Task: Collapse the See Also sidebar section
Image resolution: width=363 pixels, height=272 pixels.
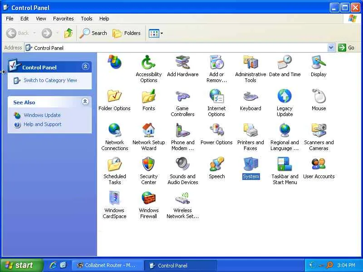Action: coord(85,102)
